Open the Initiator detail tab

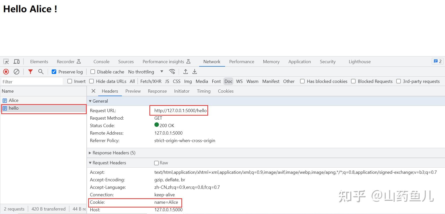pyautogui.click(x=182, y=91)
